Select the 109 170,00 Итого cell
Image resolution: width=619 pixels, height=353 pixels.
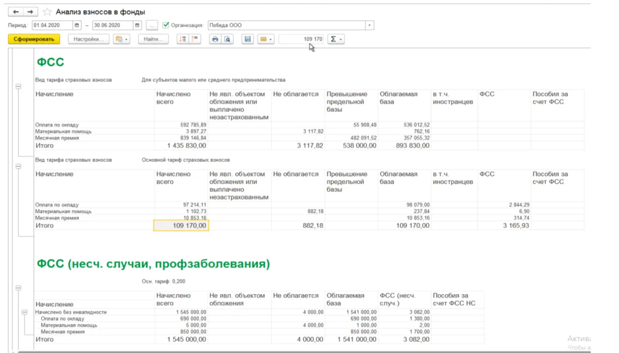(181, 225)
